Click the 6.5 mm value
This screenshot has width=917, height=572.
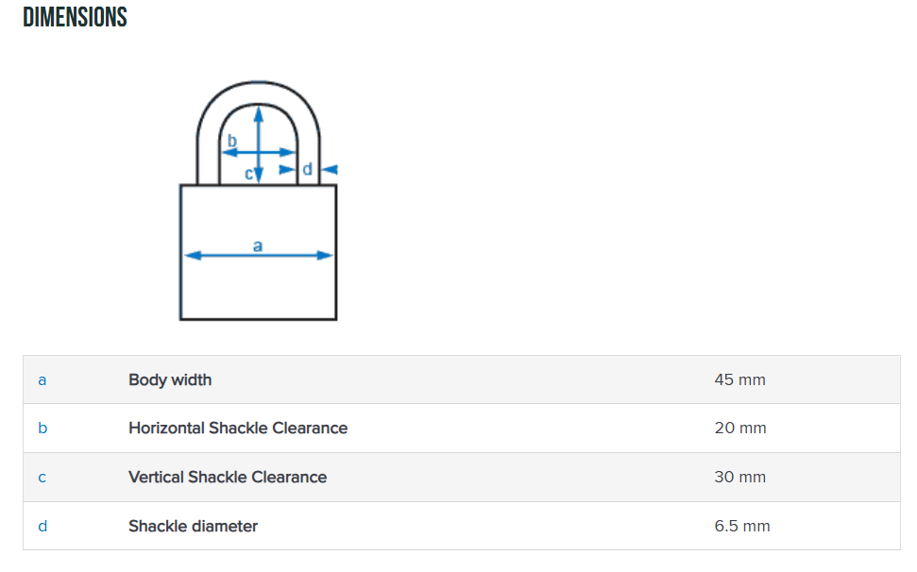tap(742, 527)
